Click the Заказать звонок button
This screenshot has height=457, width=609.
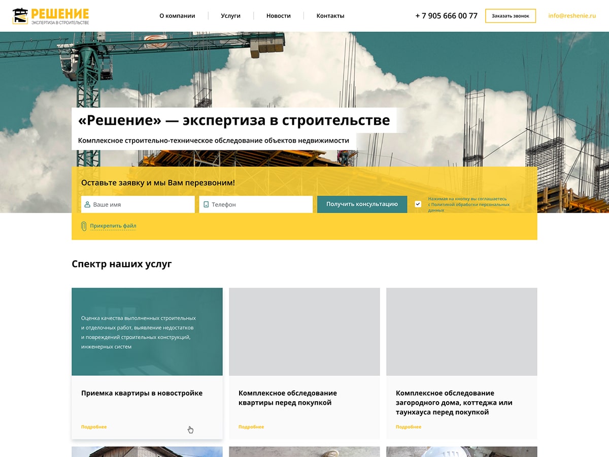tap(511, 16)
